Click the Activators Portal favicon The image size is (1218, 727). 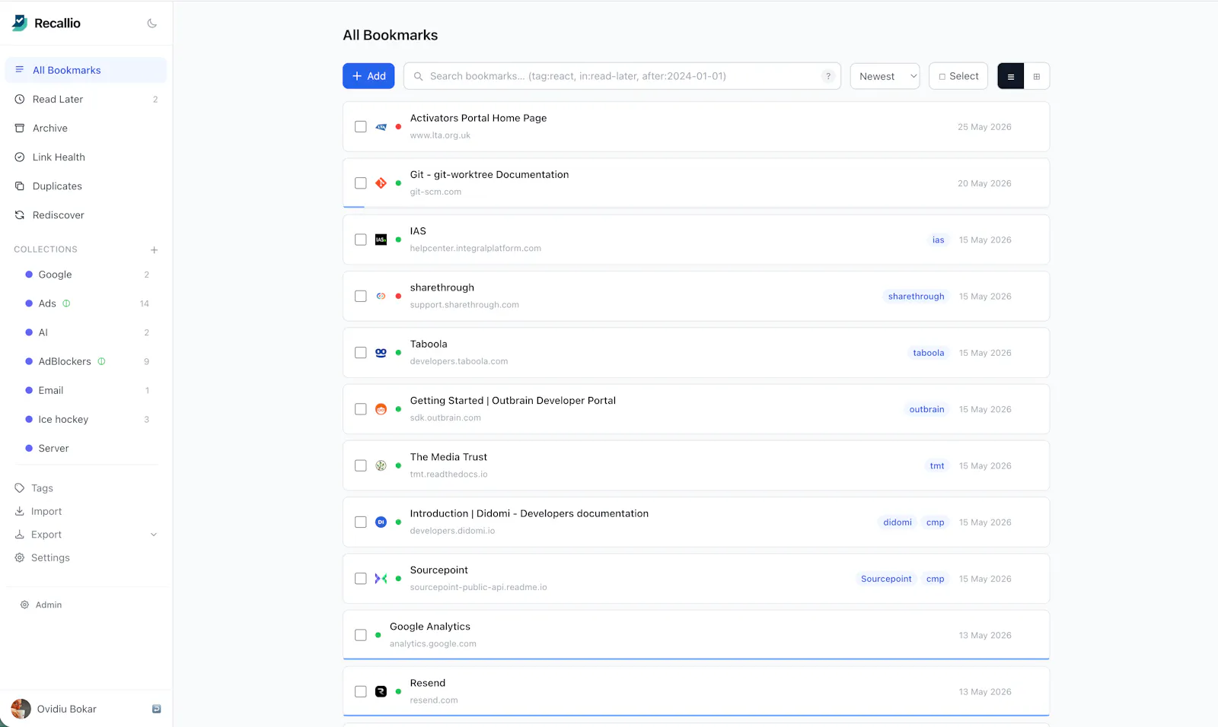pos(381,127)
